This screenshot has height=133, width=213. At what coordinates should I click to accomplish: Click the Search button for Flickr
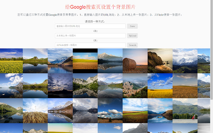(x=132, y=45)
